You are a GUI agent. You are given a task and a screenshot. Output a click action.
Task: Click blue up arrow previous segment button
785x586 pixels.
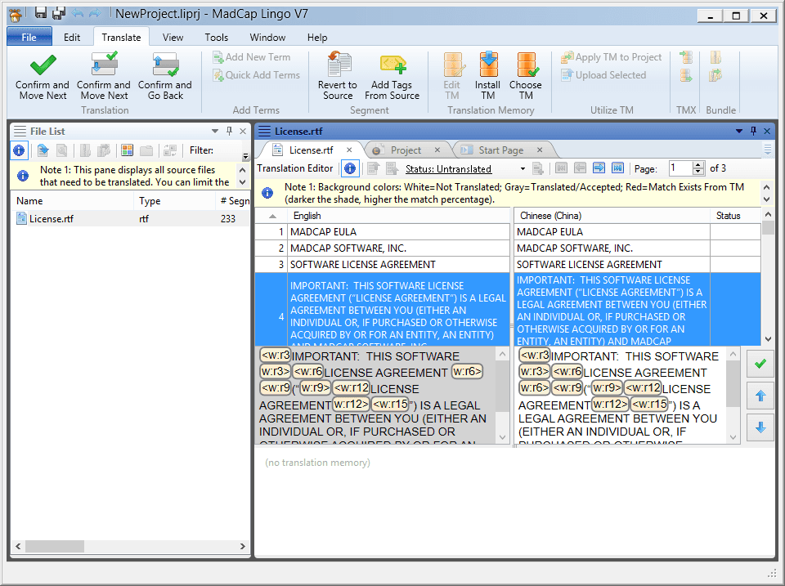[760, 396]
